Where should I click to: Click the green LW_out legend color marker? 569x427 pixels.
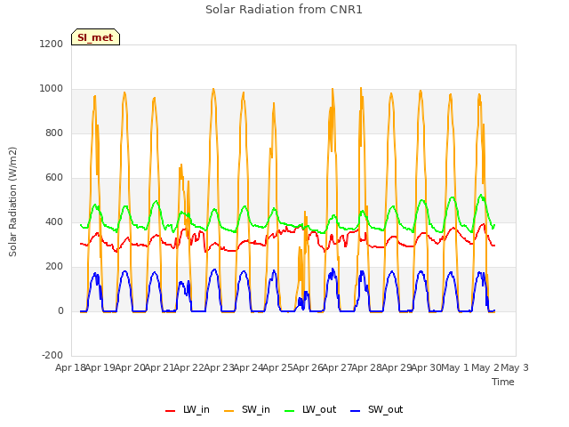coord(289,411)
